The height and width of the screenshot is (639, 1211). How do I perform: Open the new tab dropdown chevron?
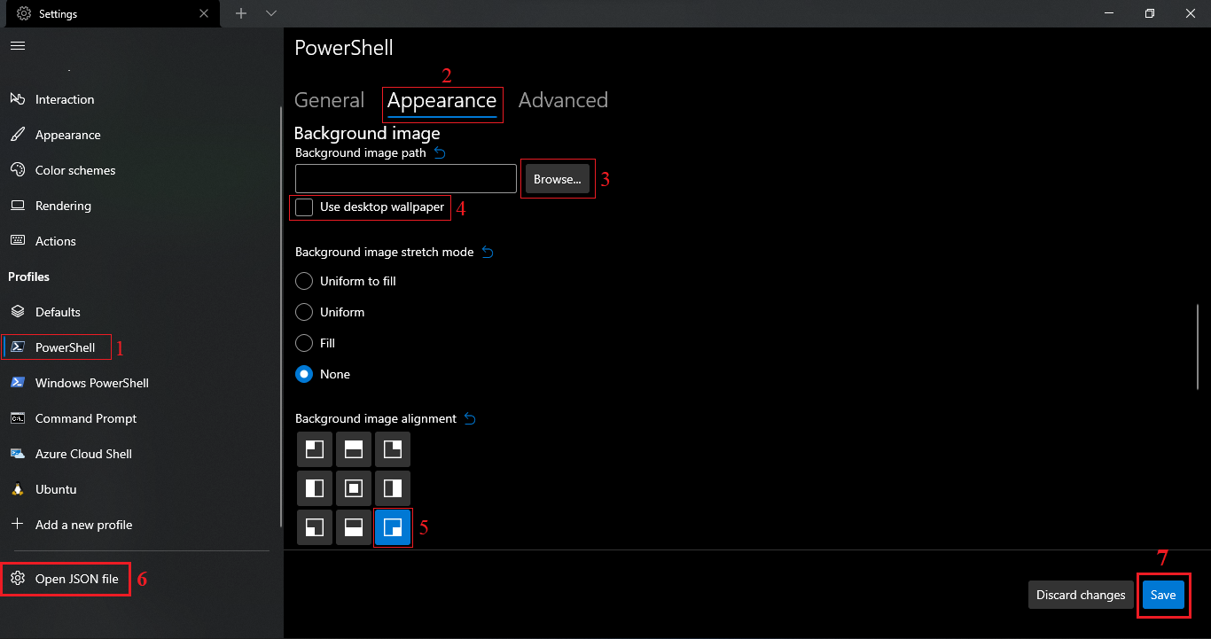click(271, 13)
